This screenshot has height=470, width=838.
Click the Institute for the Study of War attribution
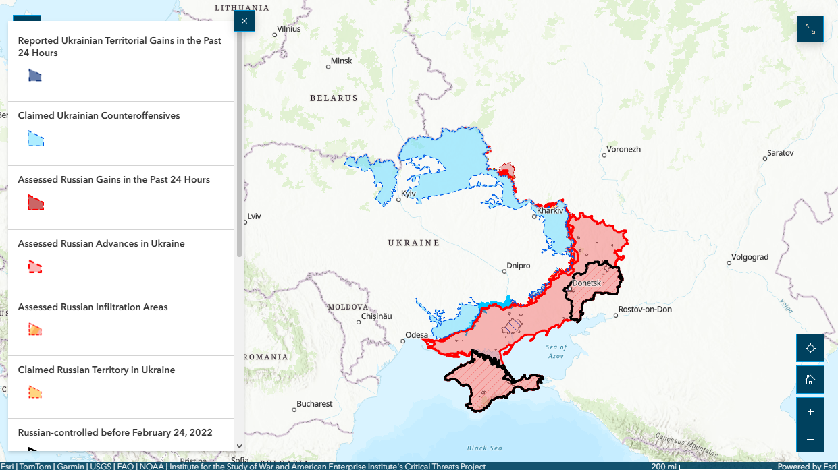[328, 466]
